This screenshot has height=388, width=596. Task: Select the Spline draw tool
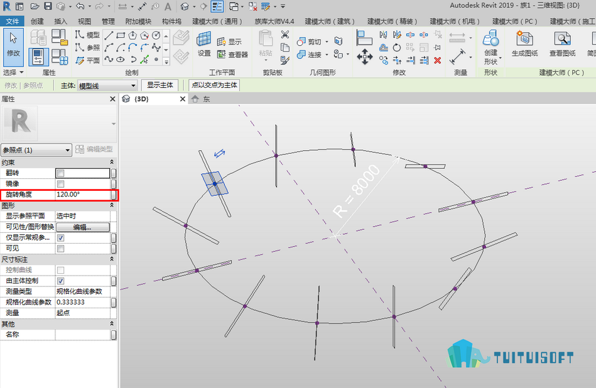click(x=109, y=59)
